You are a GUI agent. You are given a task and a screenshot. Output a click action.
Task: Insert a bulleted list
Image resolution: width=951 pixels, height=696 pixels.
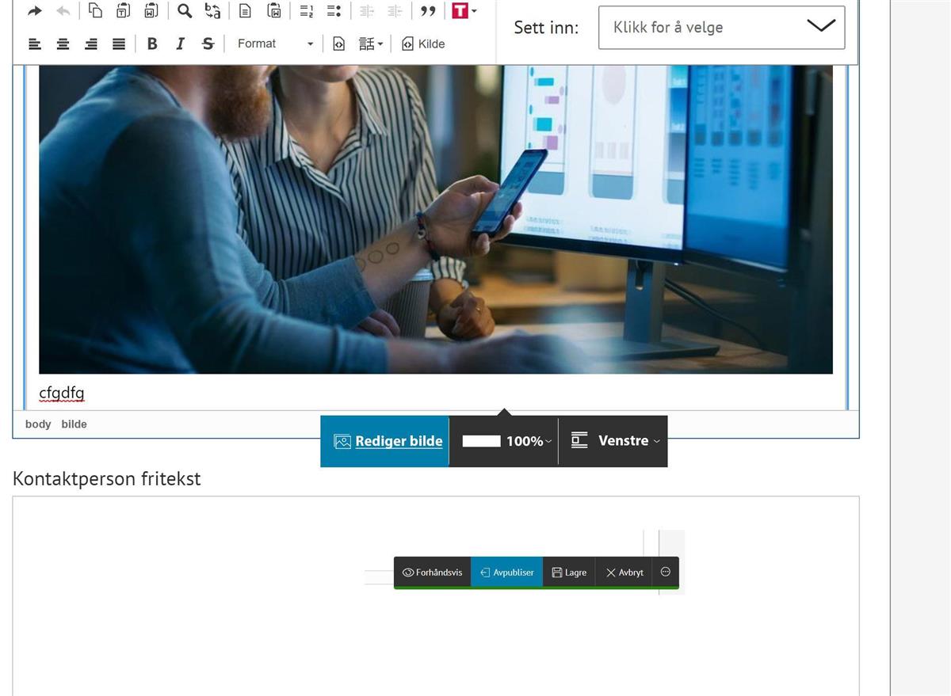(334, 11)
